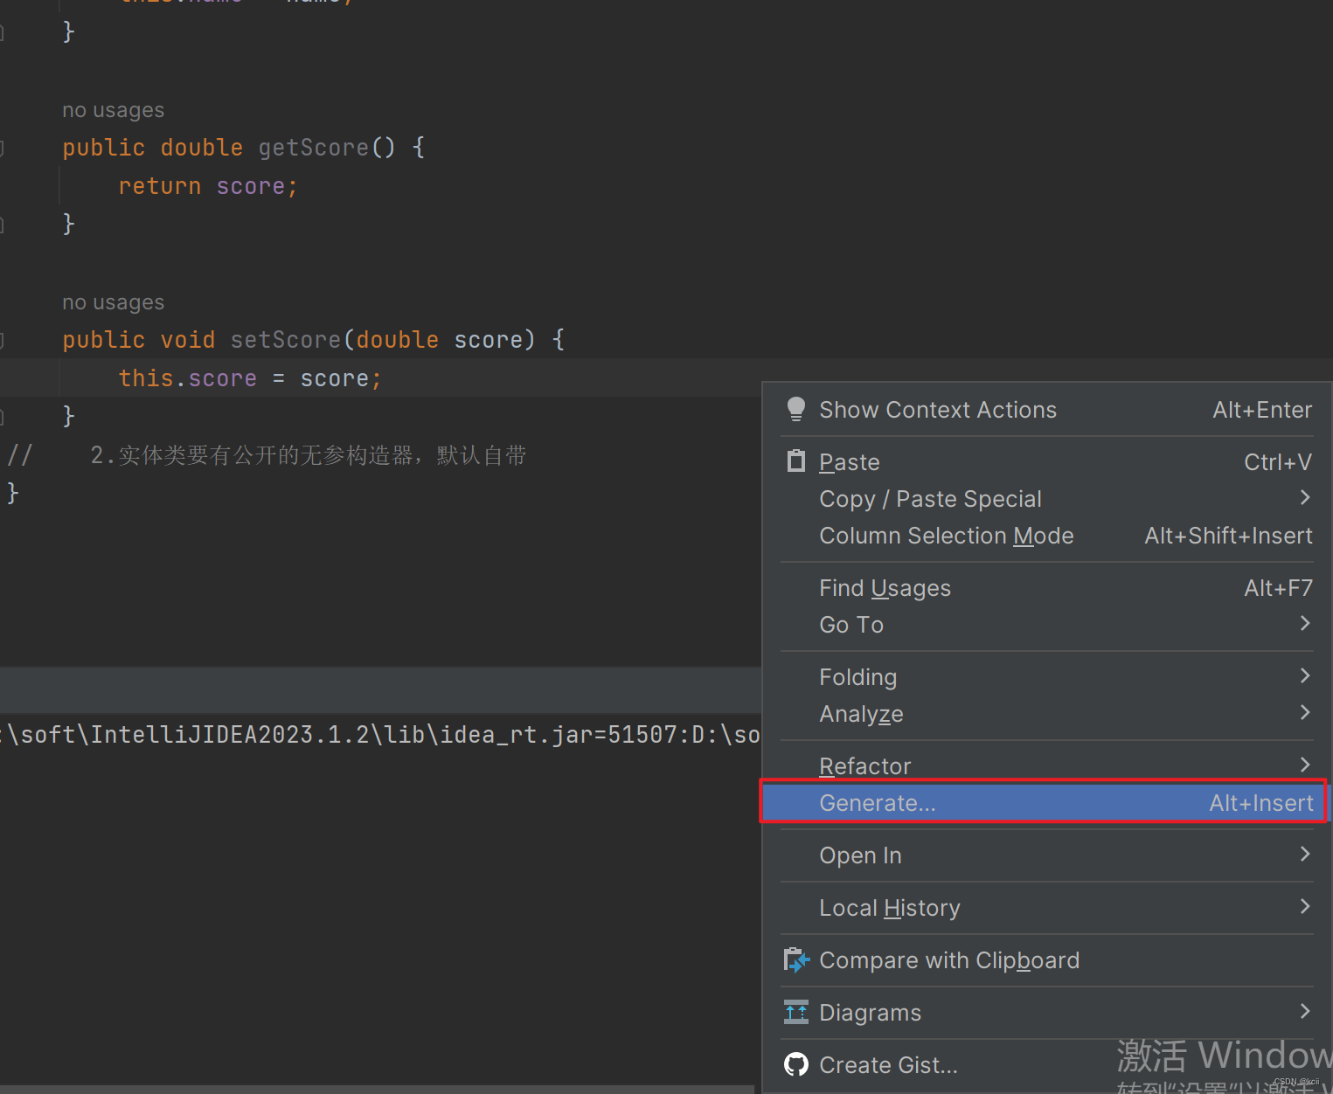Click the Paste clipboard icon
Screen dimensions: 1333x1094
click(795, 461)
